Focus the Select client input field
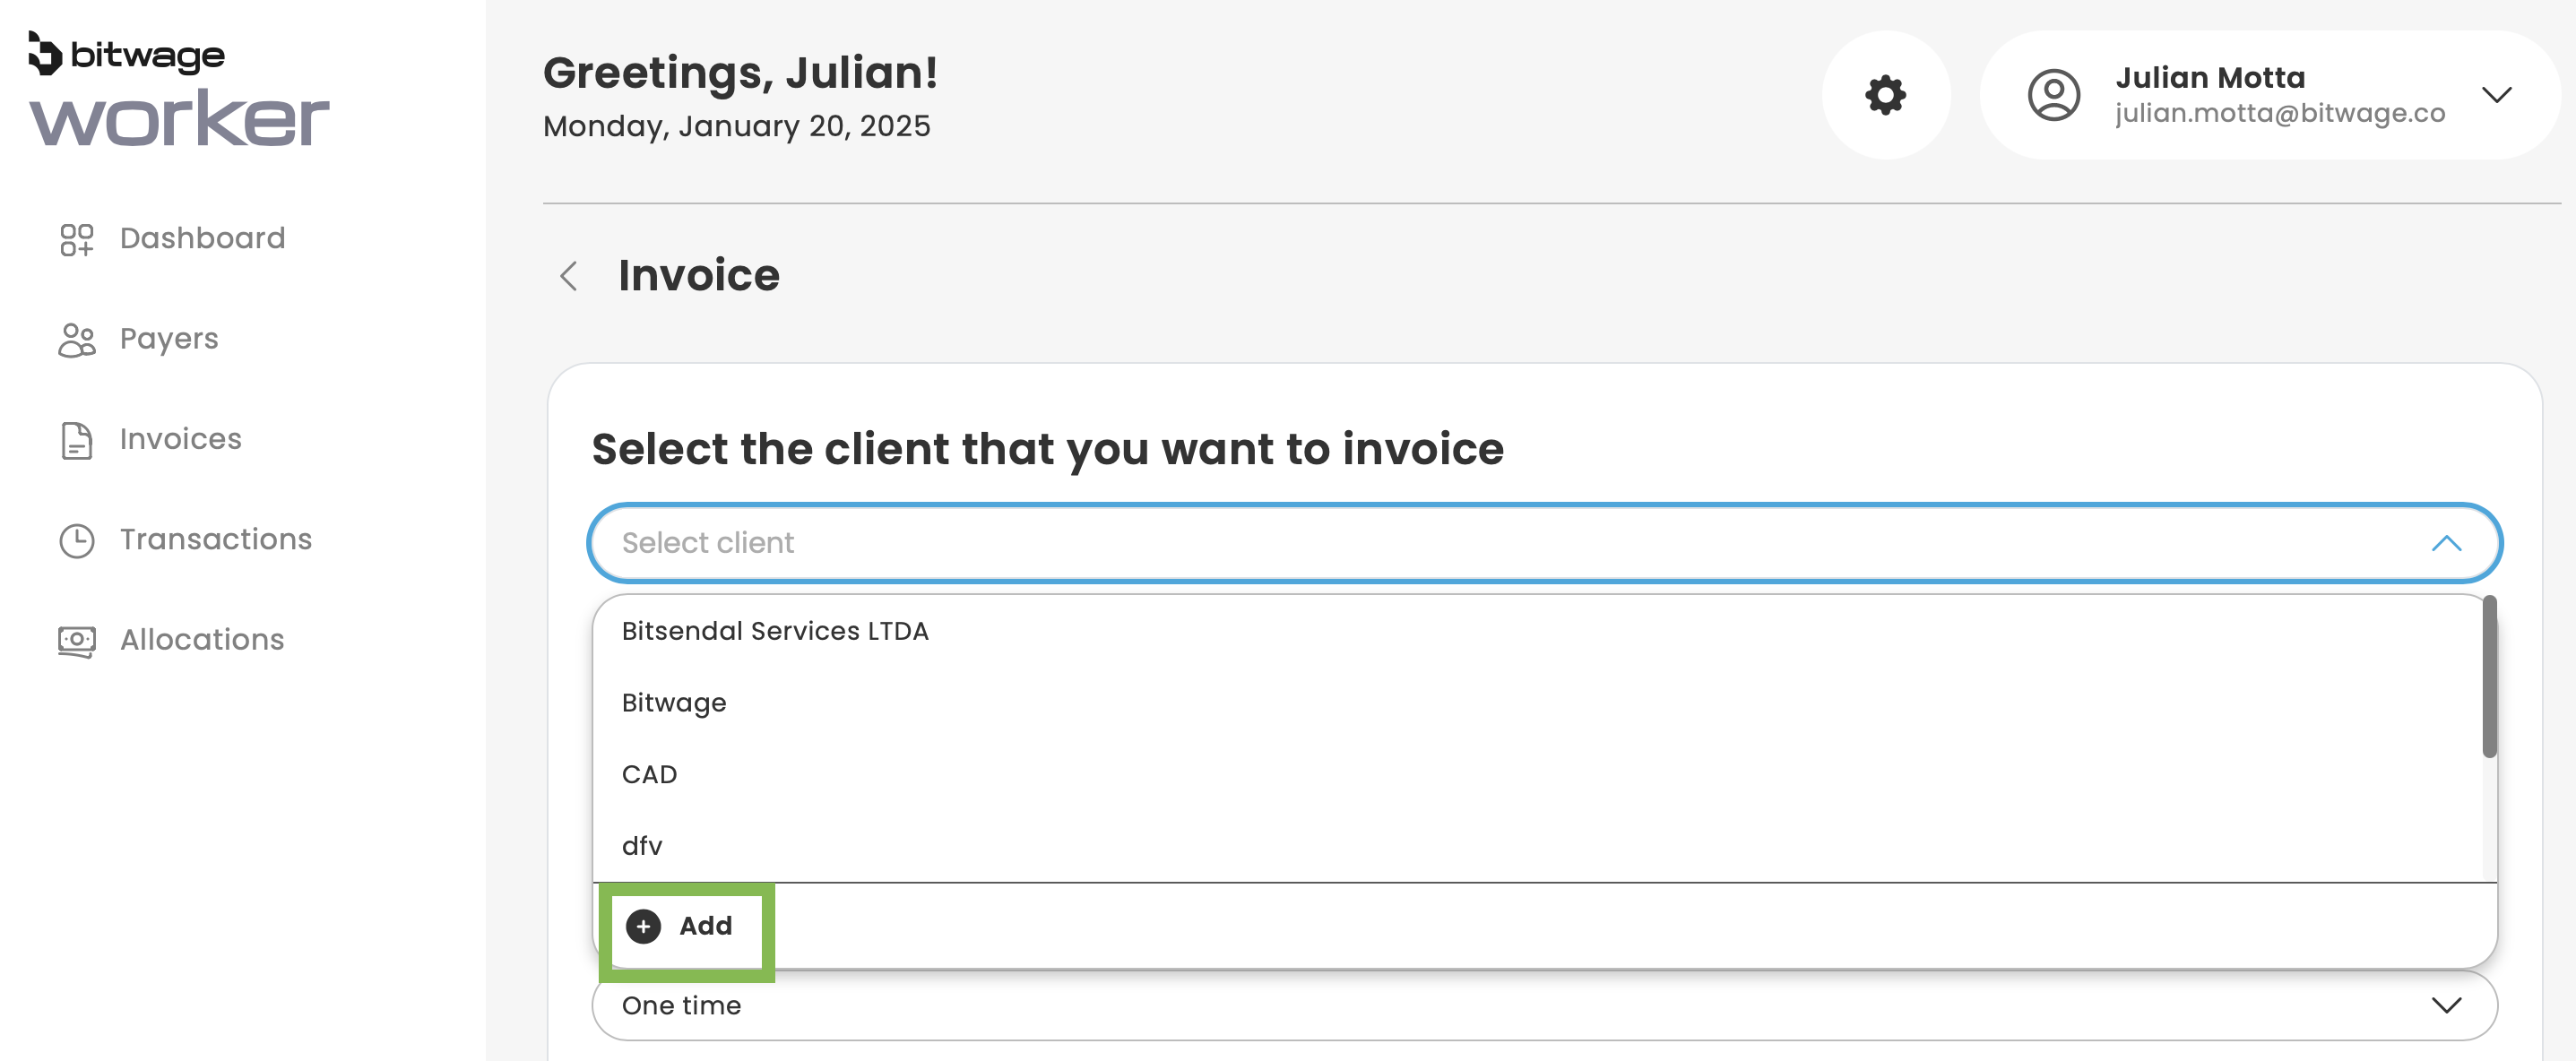Image resolution: width=2576 pixels, height=1061 pixels. (x=1500, y=543)
